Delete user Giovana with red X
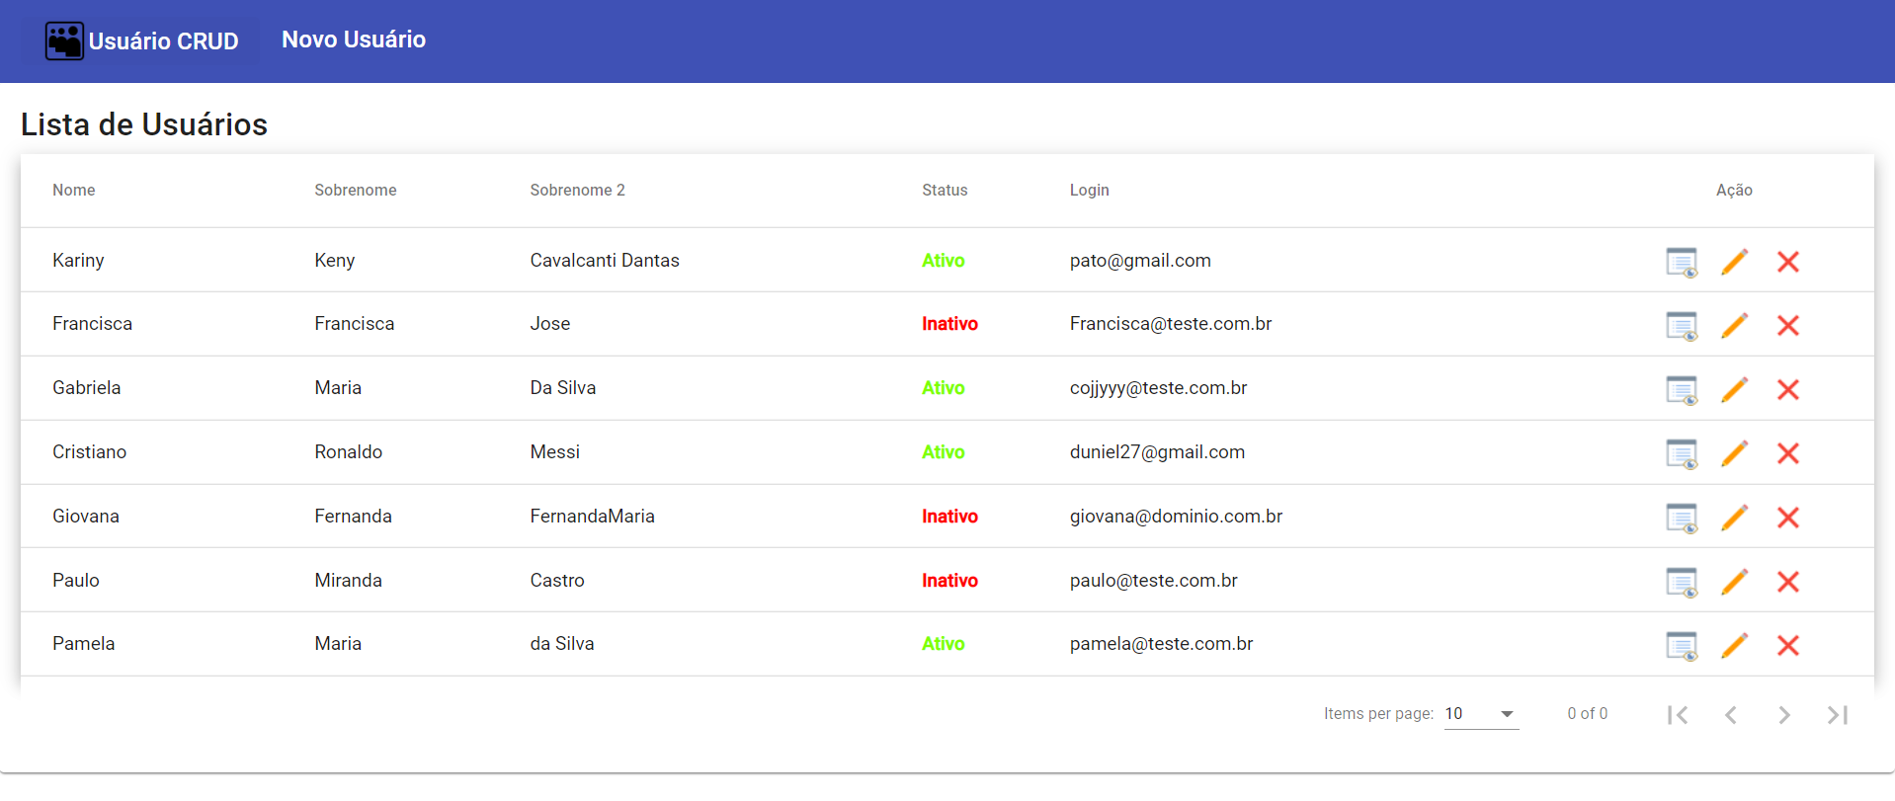Screen dimensions: 1895x801 (1788, 518)
